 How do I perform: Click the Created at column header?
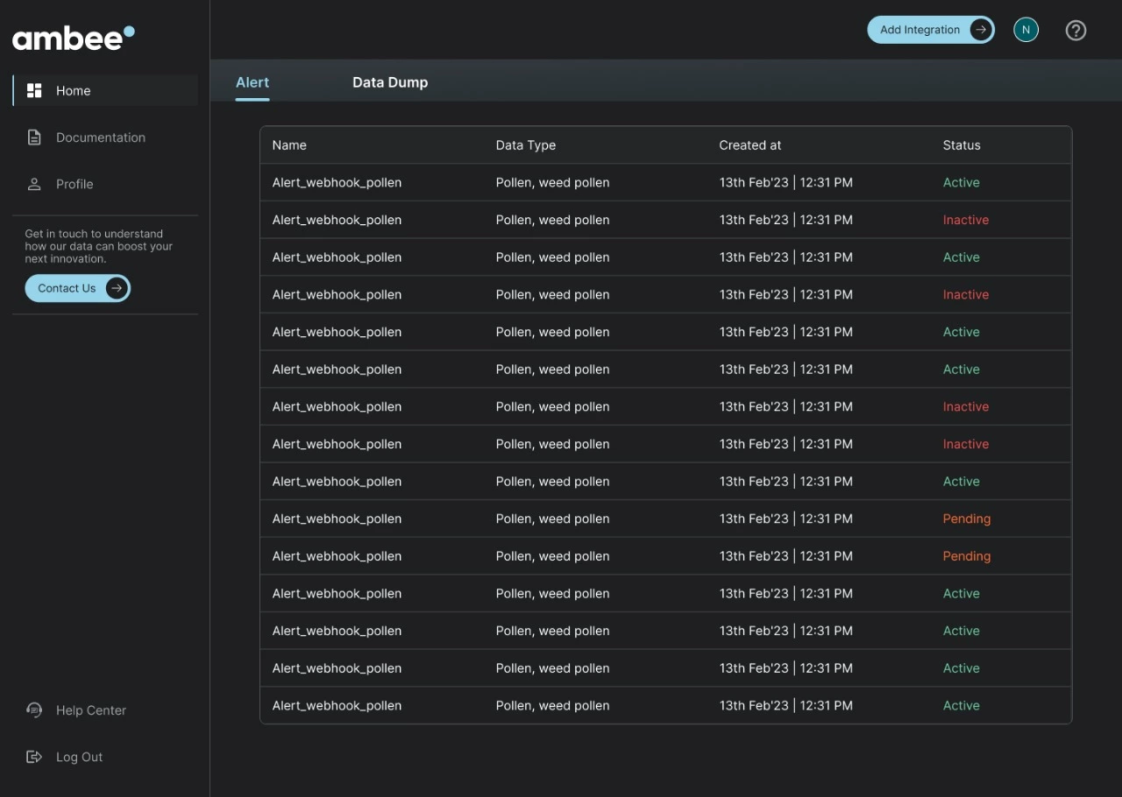[x=750, y=145]
